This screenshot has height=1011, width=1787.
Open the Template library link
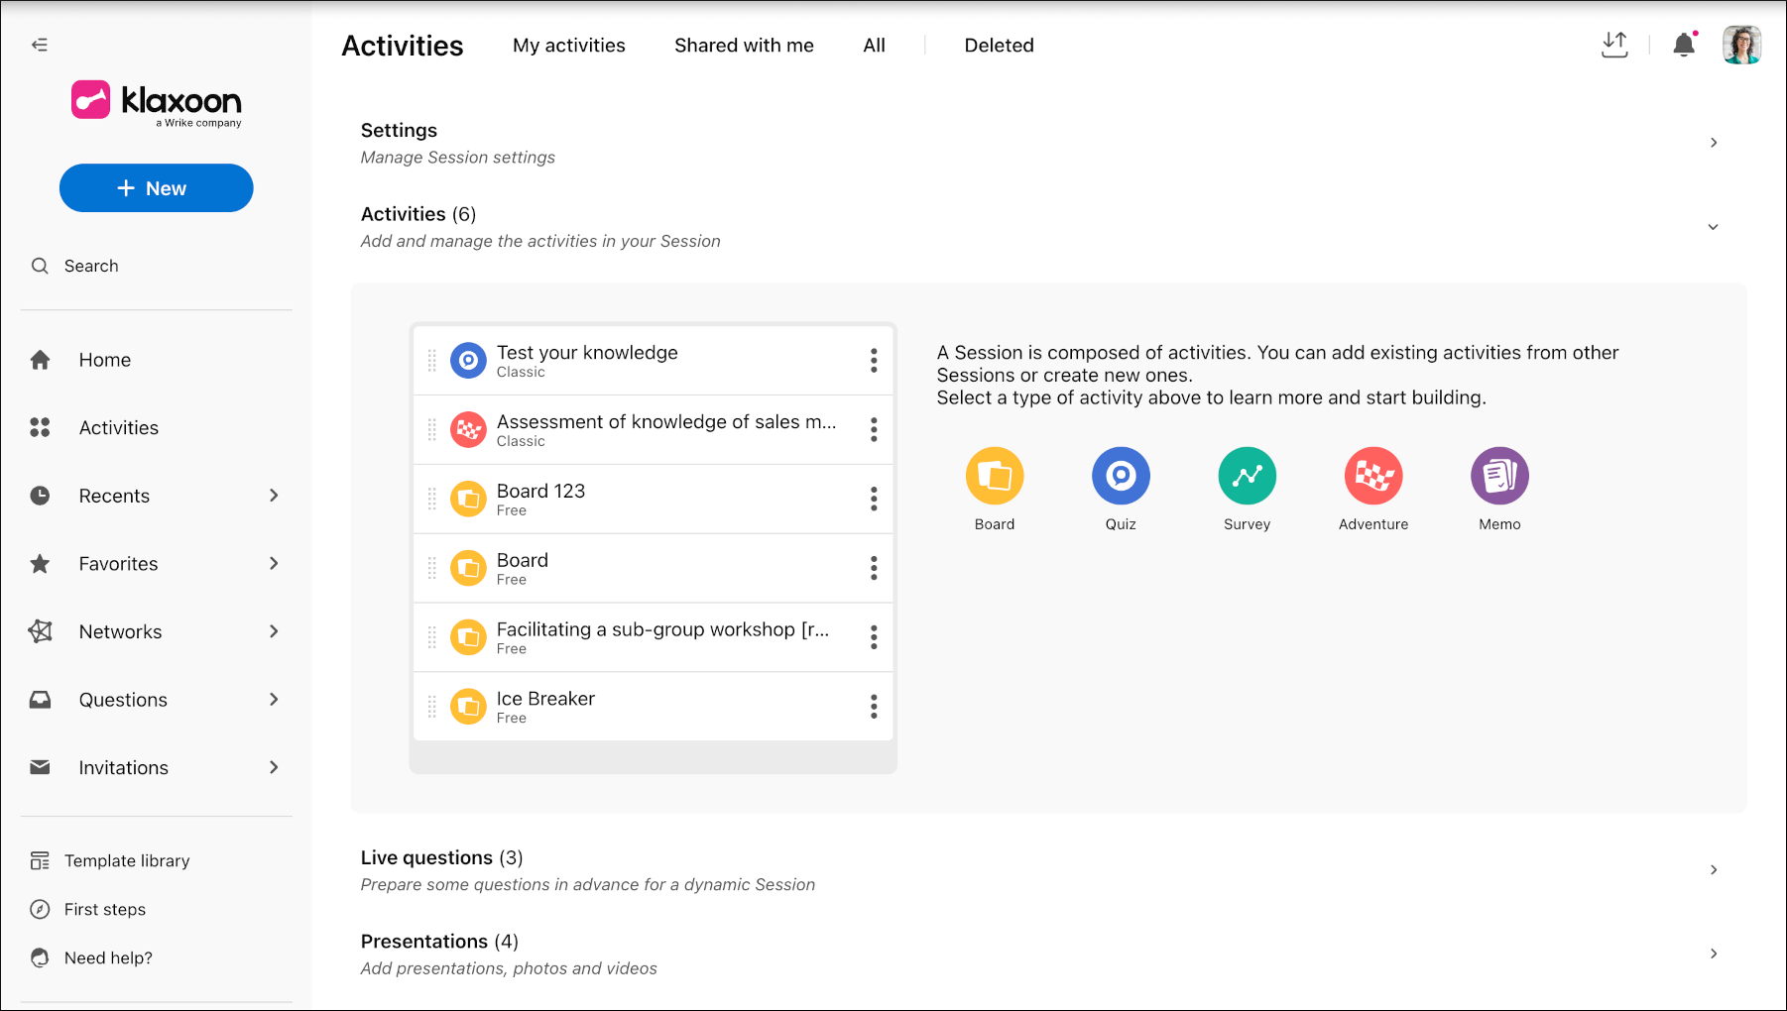(127, 860)
